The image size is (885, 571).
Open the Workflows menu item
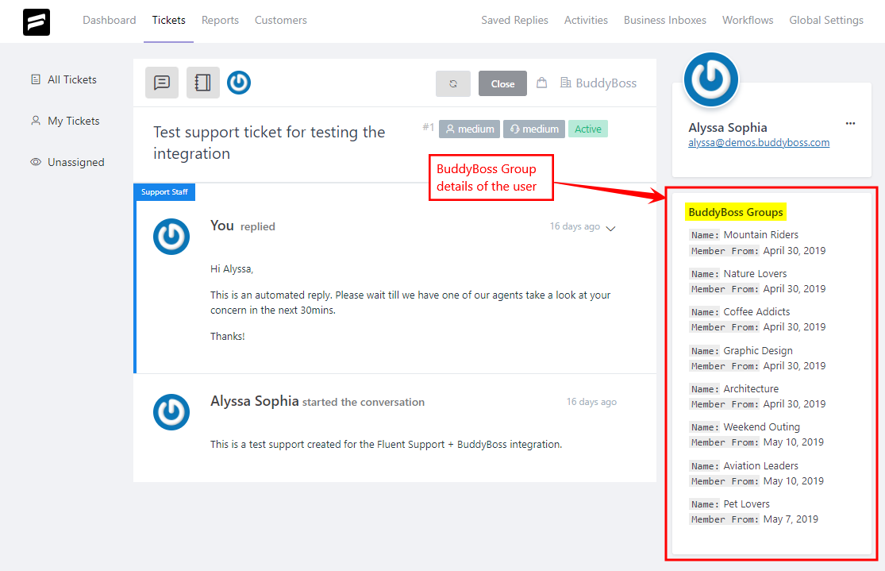pyautogui.click(x=747, y=20)
